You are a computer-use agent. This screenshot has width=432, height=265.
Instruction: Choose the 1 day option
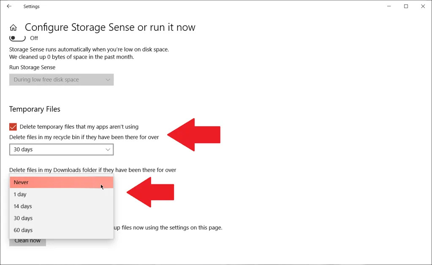point(61,195)
